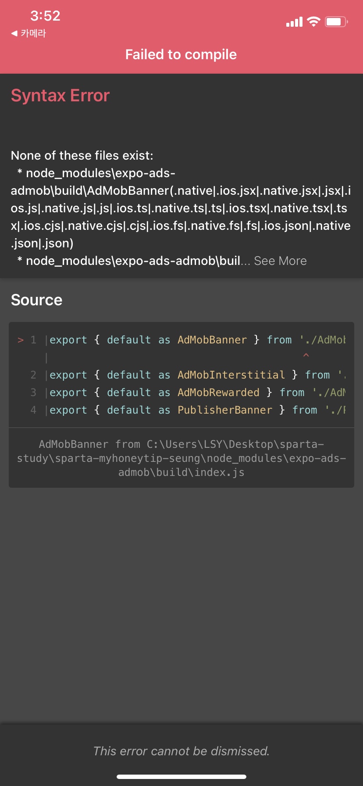The image size is (363, 786).
Task: Tap the cellular signal bars icon
Action: coord(294,22)
